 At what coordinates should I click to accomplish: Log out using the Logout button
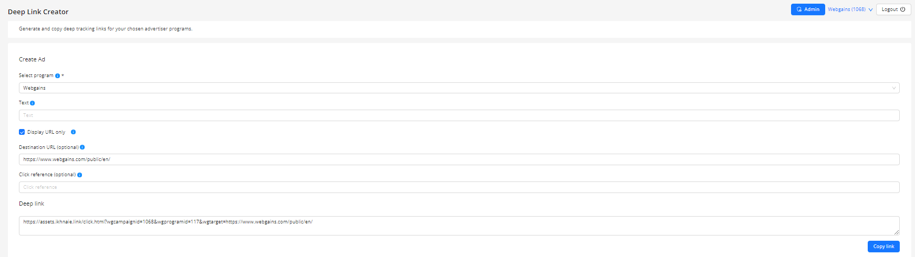pos(893,9)
